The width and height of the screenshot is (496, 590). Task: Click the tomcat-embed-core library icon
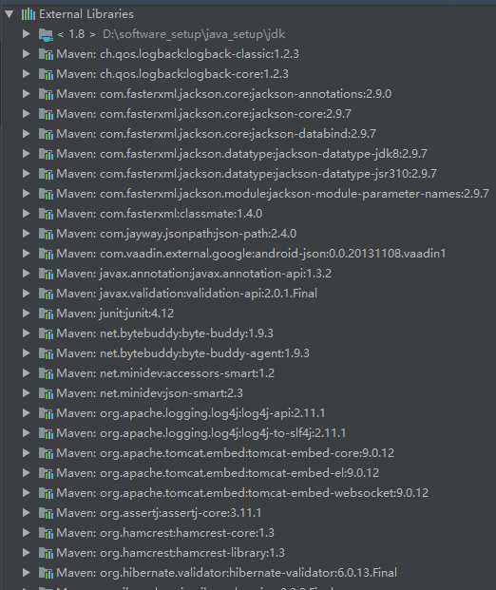coord(46,453)
